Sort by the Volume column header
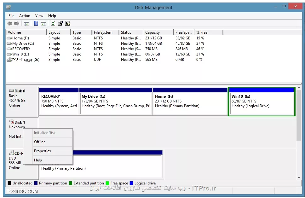The height and width of the screenshot is (198, 305). pyautogui.click(x=26, y=32)
